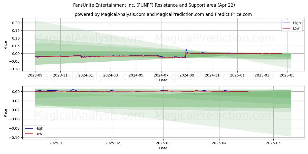Click the 2024-11 date label on top chart
Screen dimensions: 308x154
point(212,75)
